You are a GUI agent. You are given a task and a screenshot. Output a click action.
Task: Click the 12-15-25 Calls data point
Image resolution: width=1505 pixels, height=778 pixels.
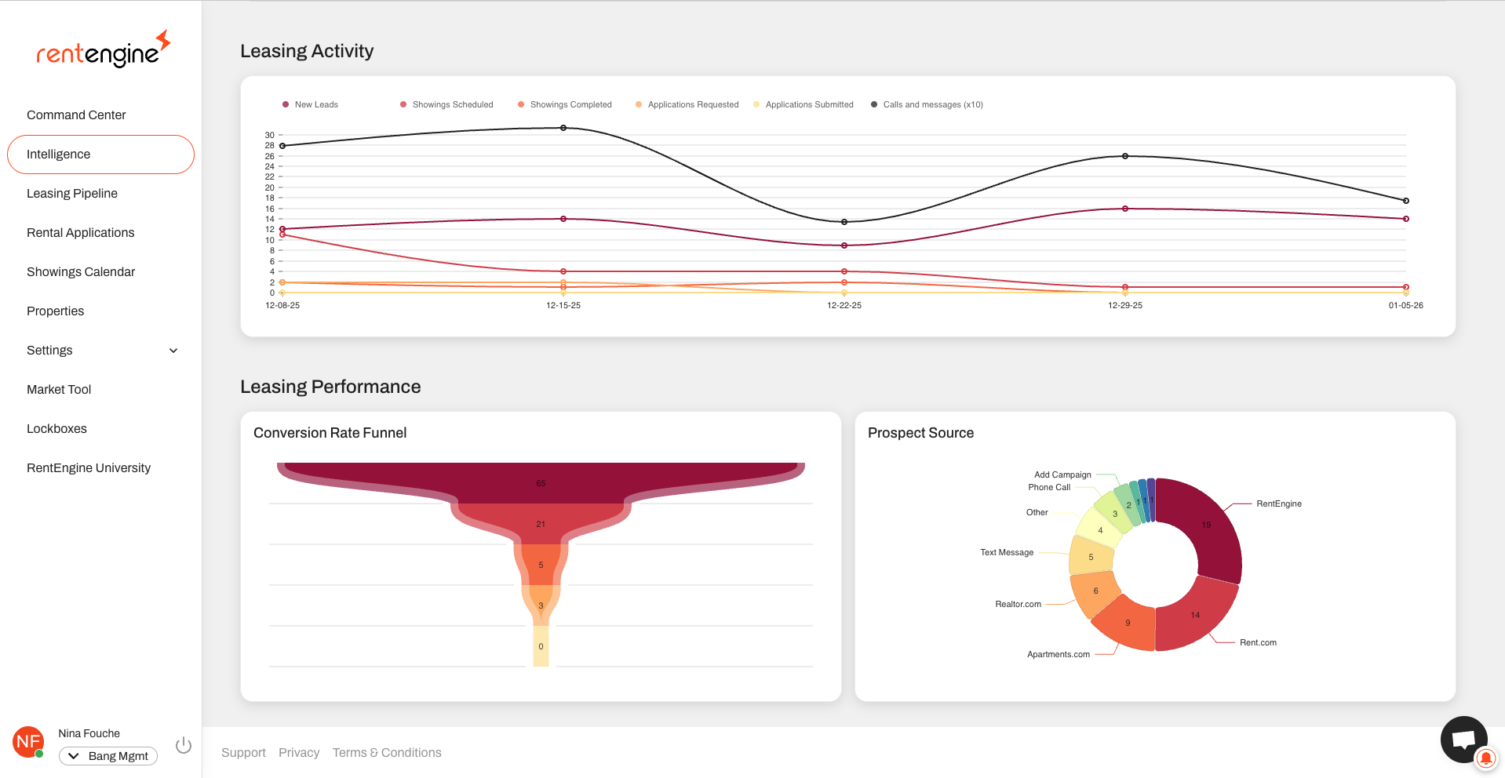pos(563,128)
